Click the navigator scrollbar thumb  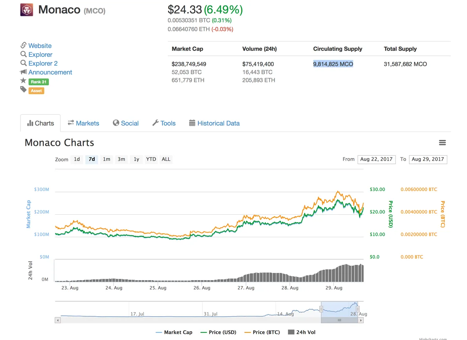(339, 320)
